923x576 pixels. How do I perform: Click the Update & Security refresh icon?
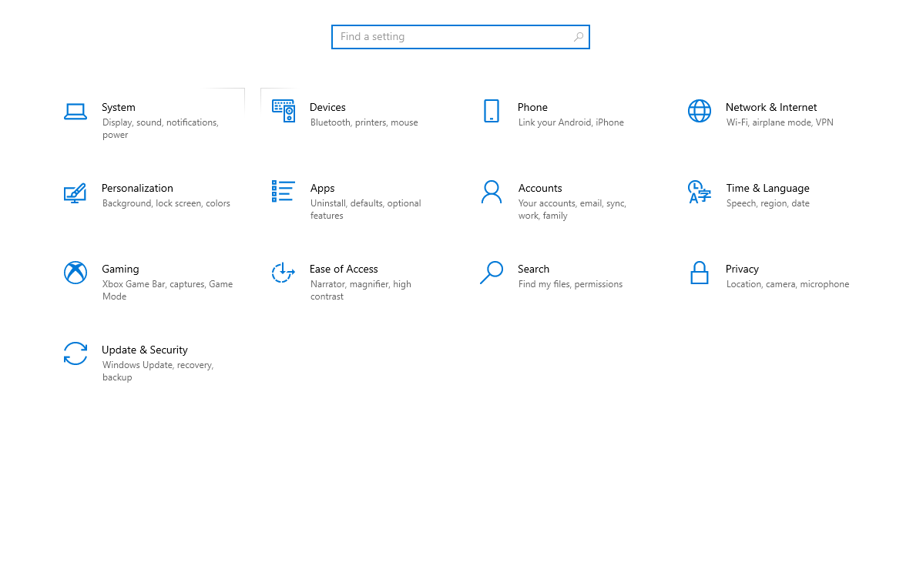click(x=76, y=353)
